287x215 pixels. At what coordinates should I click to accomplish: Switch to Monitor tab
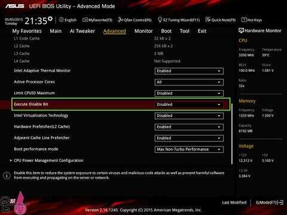(143, 31)
